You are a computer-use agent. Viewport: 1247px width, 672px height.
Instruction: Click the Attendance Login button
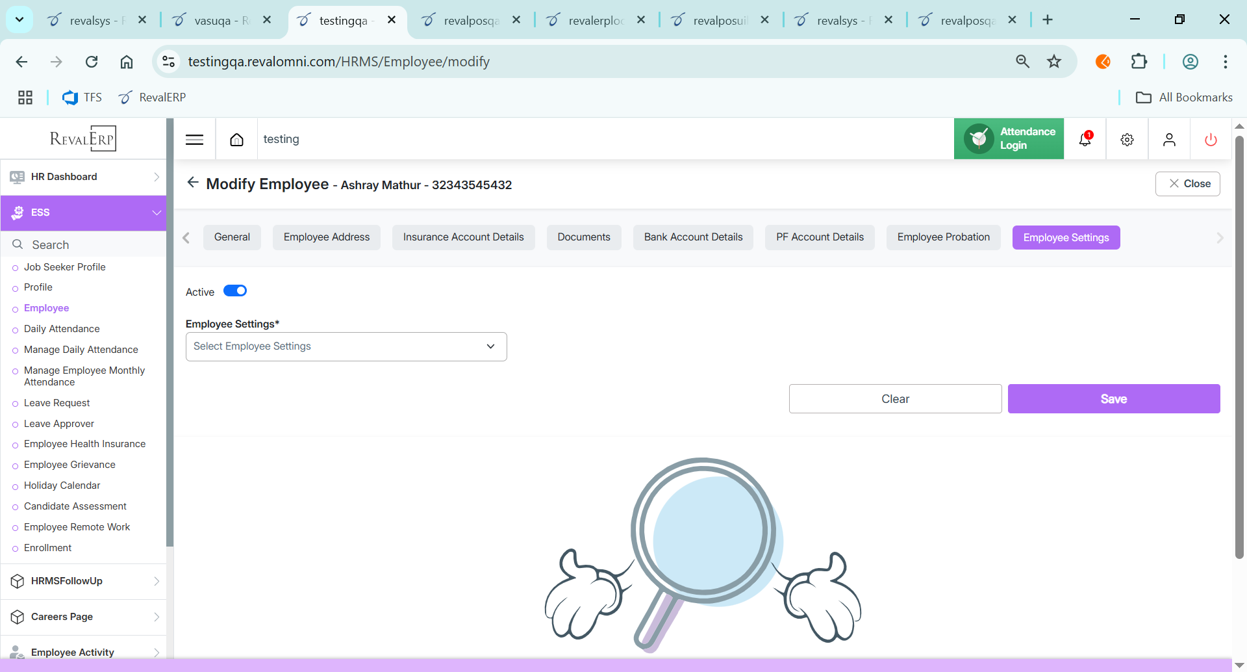click(1009, 138)
